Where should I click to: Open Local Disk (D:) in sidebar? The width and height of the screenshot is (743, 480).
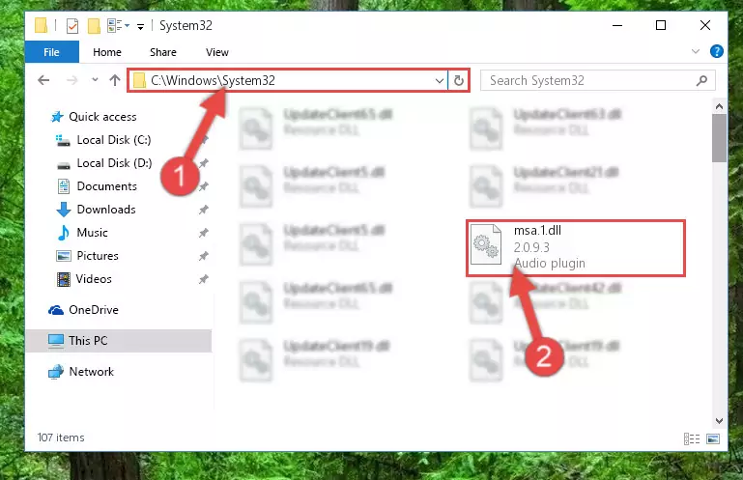pyautogui.click(x=114, y=163)
